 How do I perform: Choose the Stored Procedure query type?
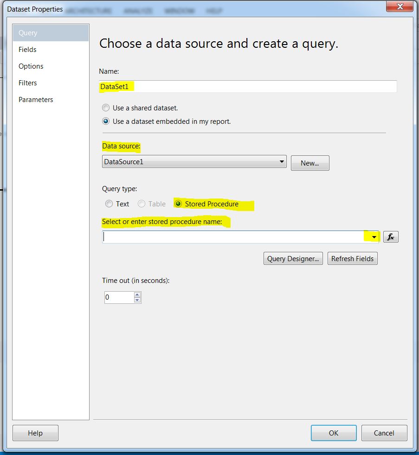[178, 204]
